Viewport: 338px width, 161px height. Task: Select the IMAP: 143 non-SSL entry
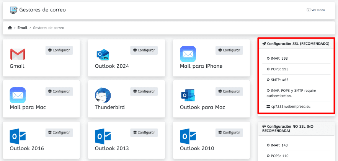point(296,145)
